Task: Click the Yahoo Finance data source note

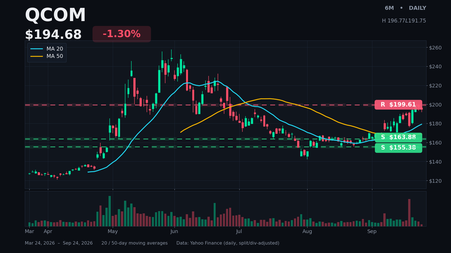Action: [x=228, y=243]
